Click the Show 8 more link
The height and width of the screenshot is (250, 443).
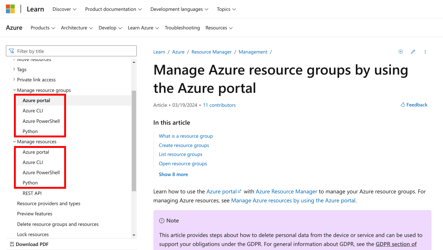(173, 174)
